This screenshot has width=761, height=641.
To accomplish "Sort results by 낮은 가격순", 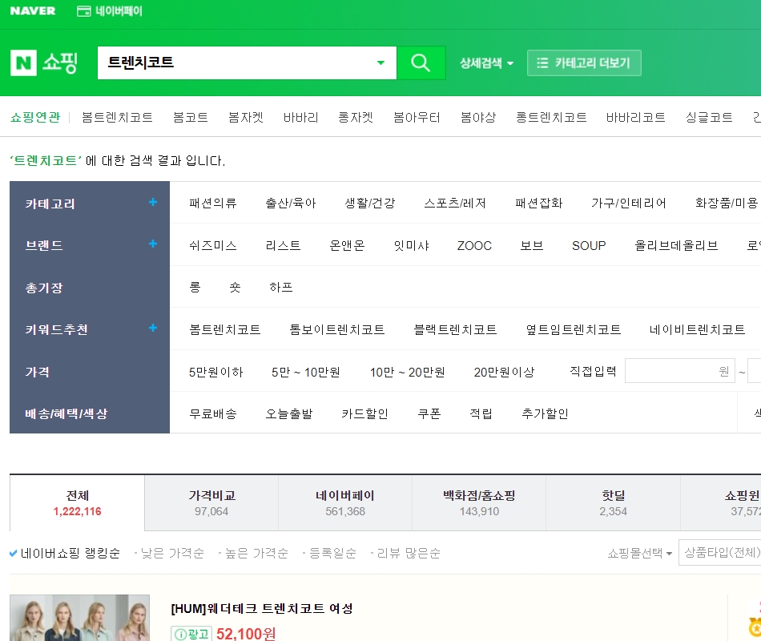I will [171, 553].
